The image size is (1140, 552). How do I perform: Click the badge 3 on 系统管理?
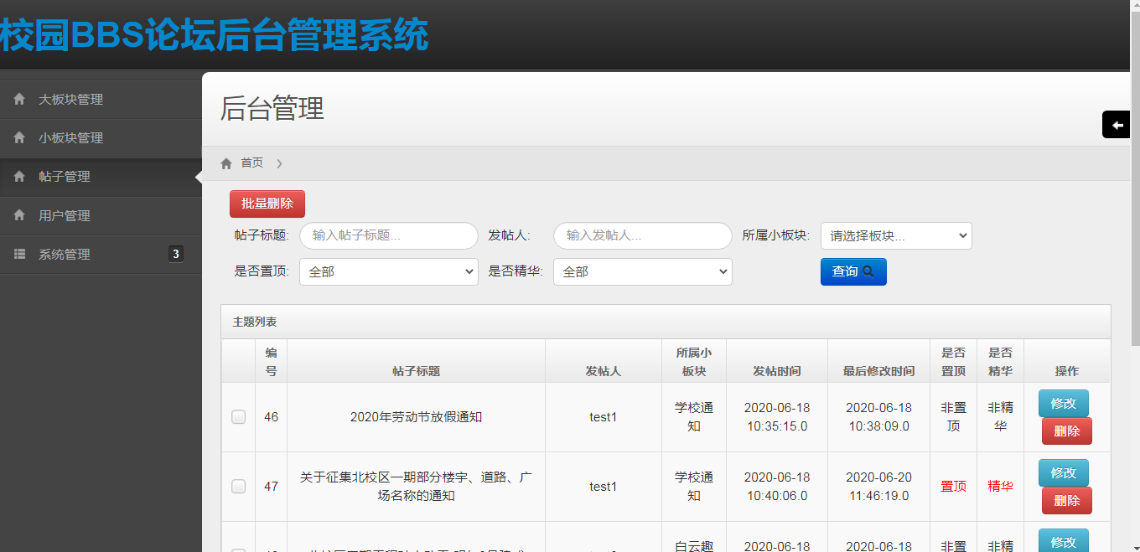[x=176, y=254]
